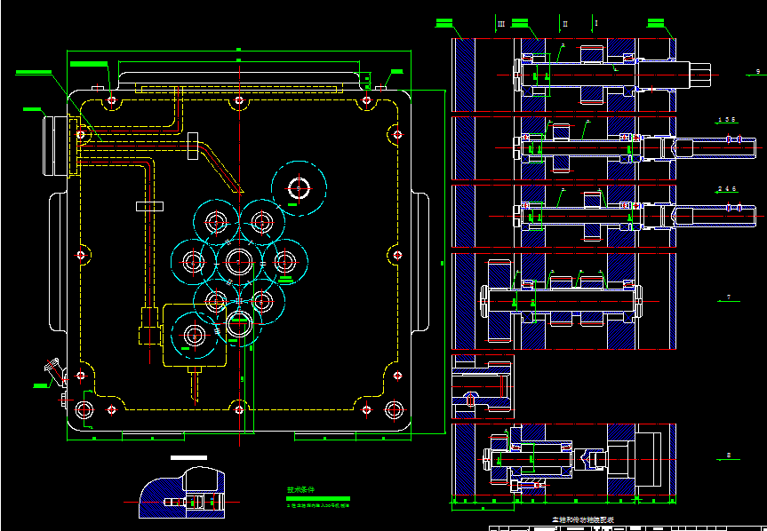The image size is (767, 531).
Task: Pick the gear circle inside the yellow box
Action: (195, 336)
